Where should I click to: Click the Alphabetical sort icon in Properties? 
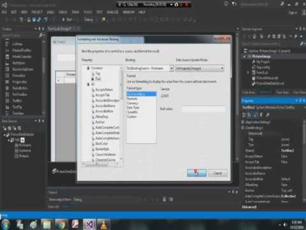[x=250, y=115]
